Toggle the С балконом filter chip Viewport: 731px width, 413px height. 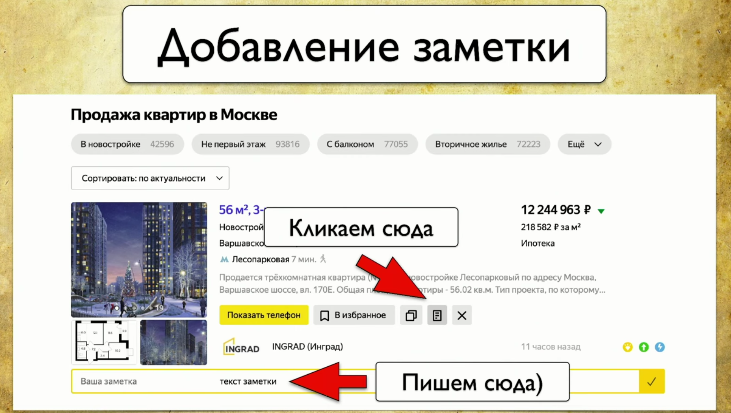(x=367, y=144)
